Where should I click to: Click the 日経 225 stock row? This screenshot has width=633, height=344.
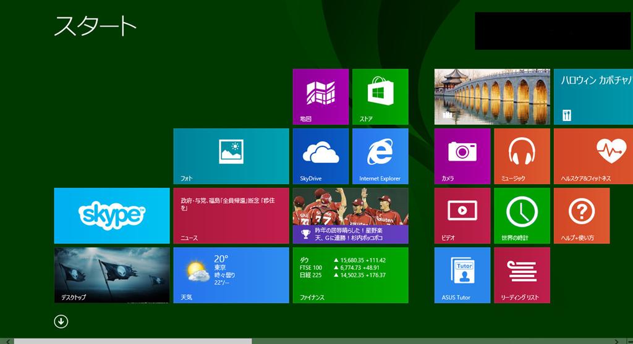(x=342, y=275)
